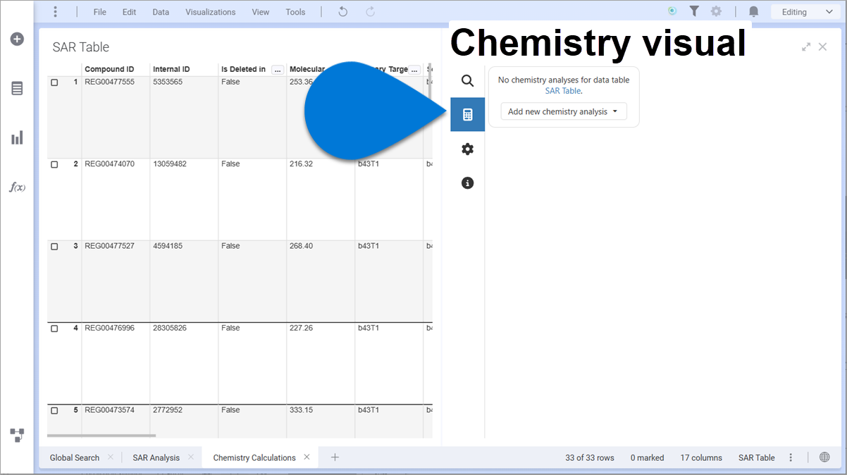Open the notifications bell icon

coord(753,11)
